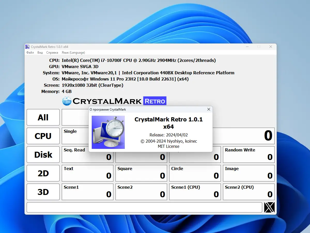The width and height of the screenshot is (310, 233).
Task: Click the Scene1 score cell
Action: pyautogui.click(x=88, y=192)
